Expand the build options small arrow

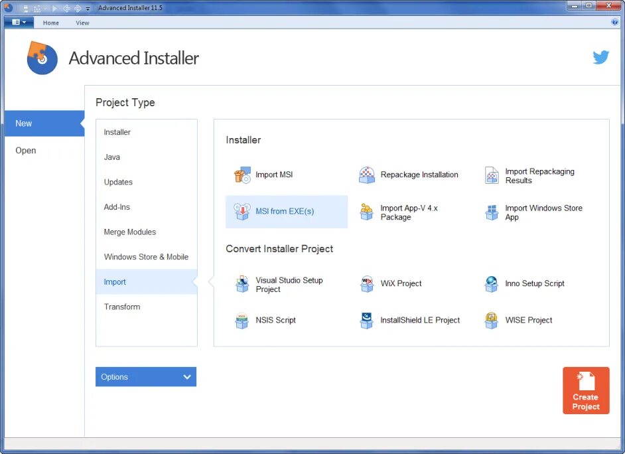pyautogui.click(x=45, y=9)
